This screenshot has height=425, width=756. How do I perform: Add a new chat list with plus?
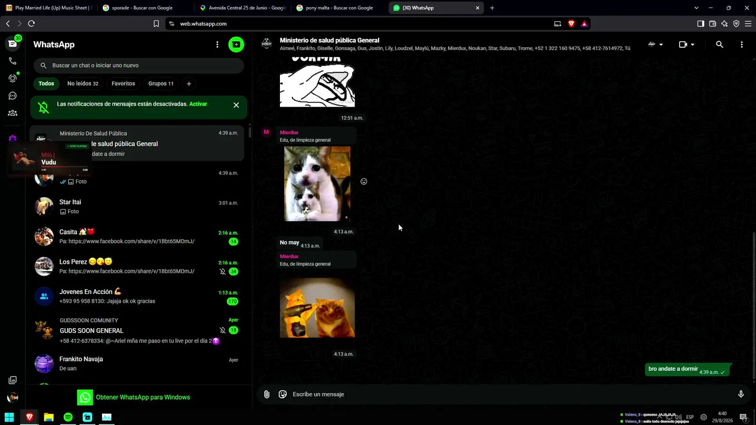[x=189, y=84]
